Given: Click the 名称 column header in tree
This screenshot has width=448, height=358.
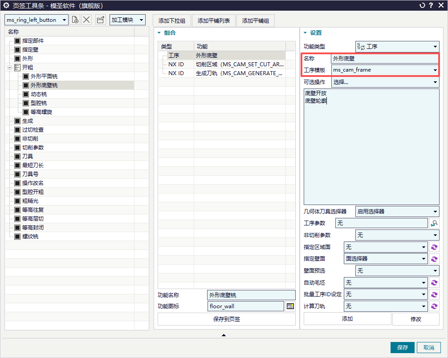Looking at the screenshot, I should pyautogui.click(x=70, y=32).
